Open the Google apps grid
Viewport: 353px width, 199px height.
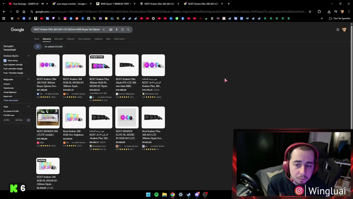[338, 30]
